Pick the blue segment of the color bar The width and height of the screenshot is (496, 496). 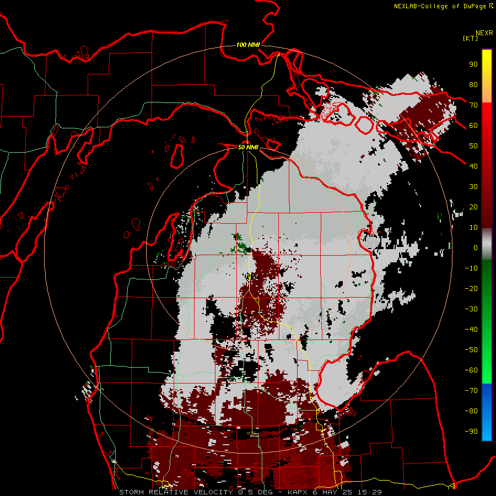[x=487, y=412]
